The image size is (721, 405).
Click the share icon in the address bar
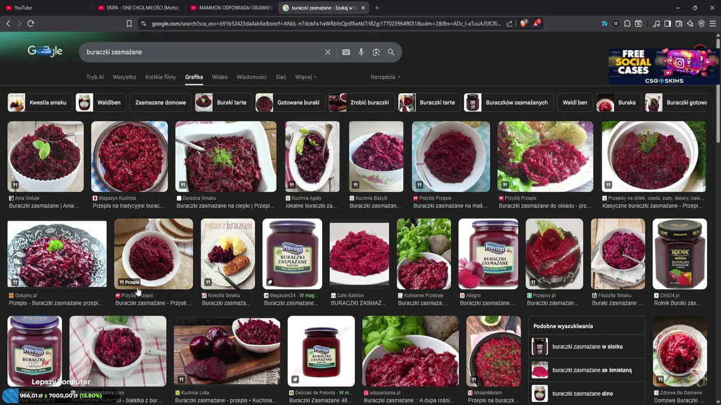tap(510, 24)
